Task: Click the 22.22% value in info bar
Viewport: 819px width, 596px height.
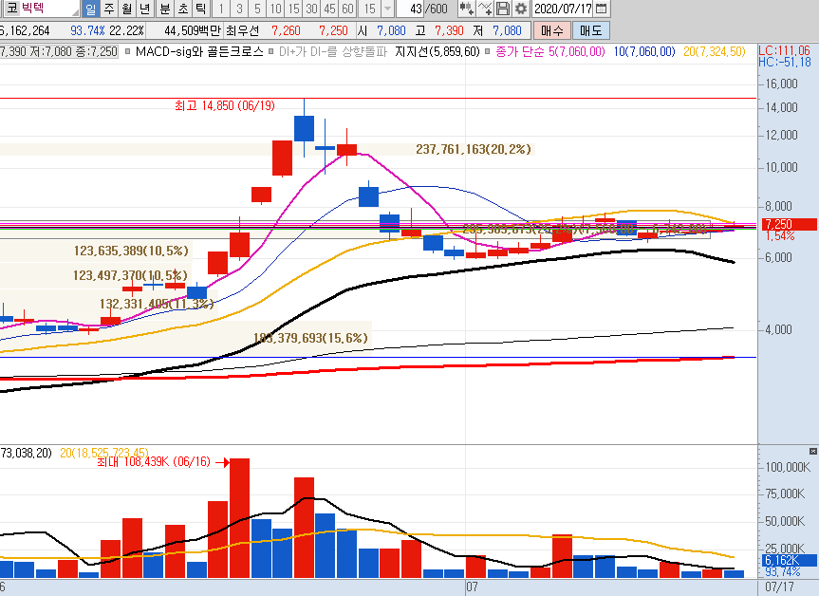Action: (126, 30)
